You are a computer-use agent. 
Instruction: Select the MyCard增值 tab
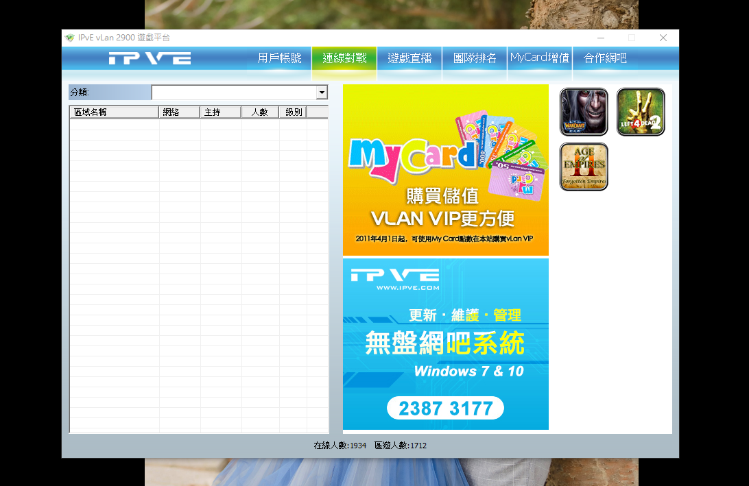tap(540, 58)
